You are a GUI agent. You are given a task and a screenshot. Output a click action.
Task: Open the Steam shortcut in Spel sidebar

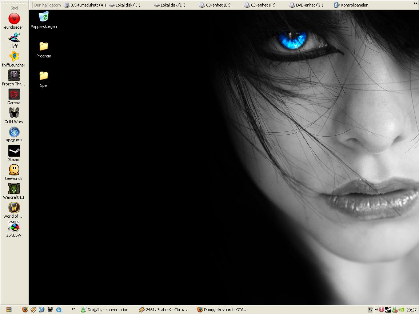click(x=14, y=153)
